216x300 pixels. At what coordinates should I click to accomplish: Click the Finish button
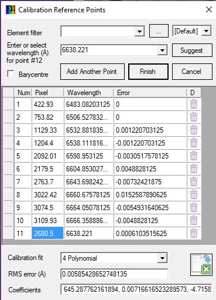tap(148, 72)
